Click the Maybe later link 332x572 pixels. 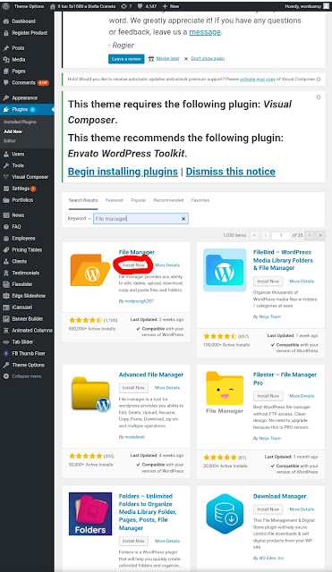(x=167, y=58)
